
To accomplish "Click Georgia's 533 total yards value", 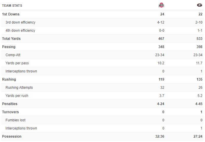I will point(199,39).
